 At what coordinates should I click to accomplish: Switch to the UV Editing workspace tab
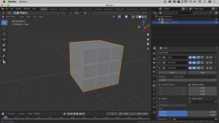[x=74, y=9]
